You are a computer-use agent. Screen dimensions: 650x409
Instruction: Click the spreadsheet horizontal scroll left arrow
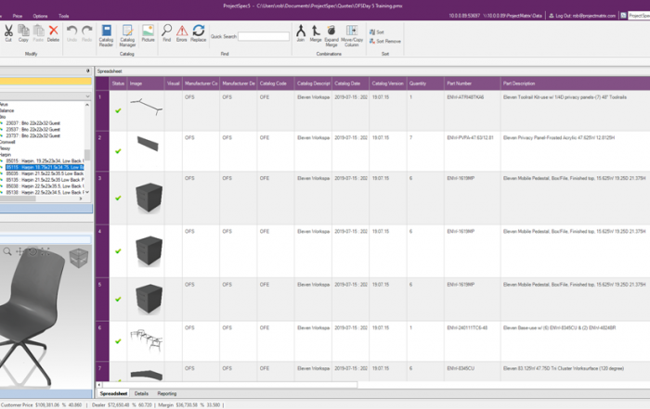pyautogui.click(x=99, y=385)
